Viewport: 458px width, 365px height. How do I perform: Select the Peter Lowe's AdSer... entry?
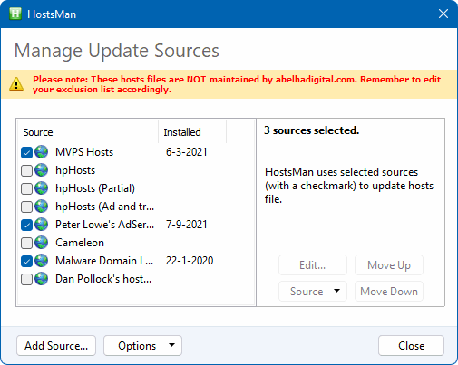click(105, 225)
